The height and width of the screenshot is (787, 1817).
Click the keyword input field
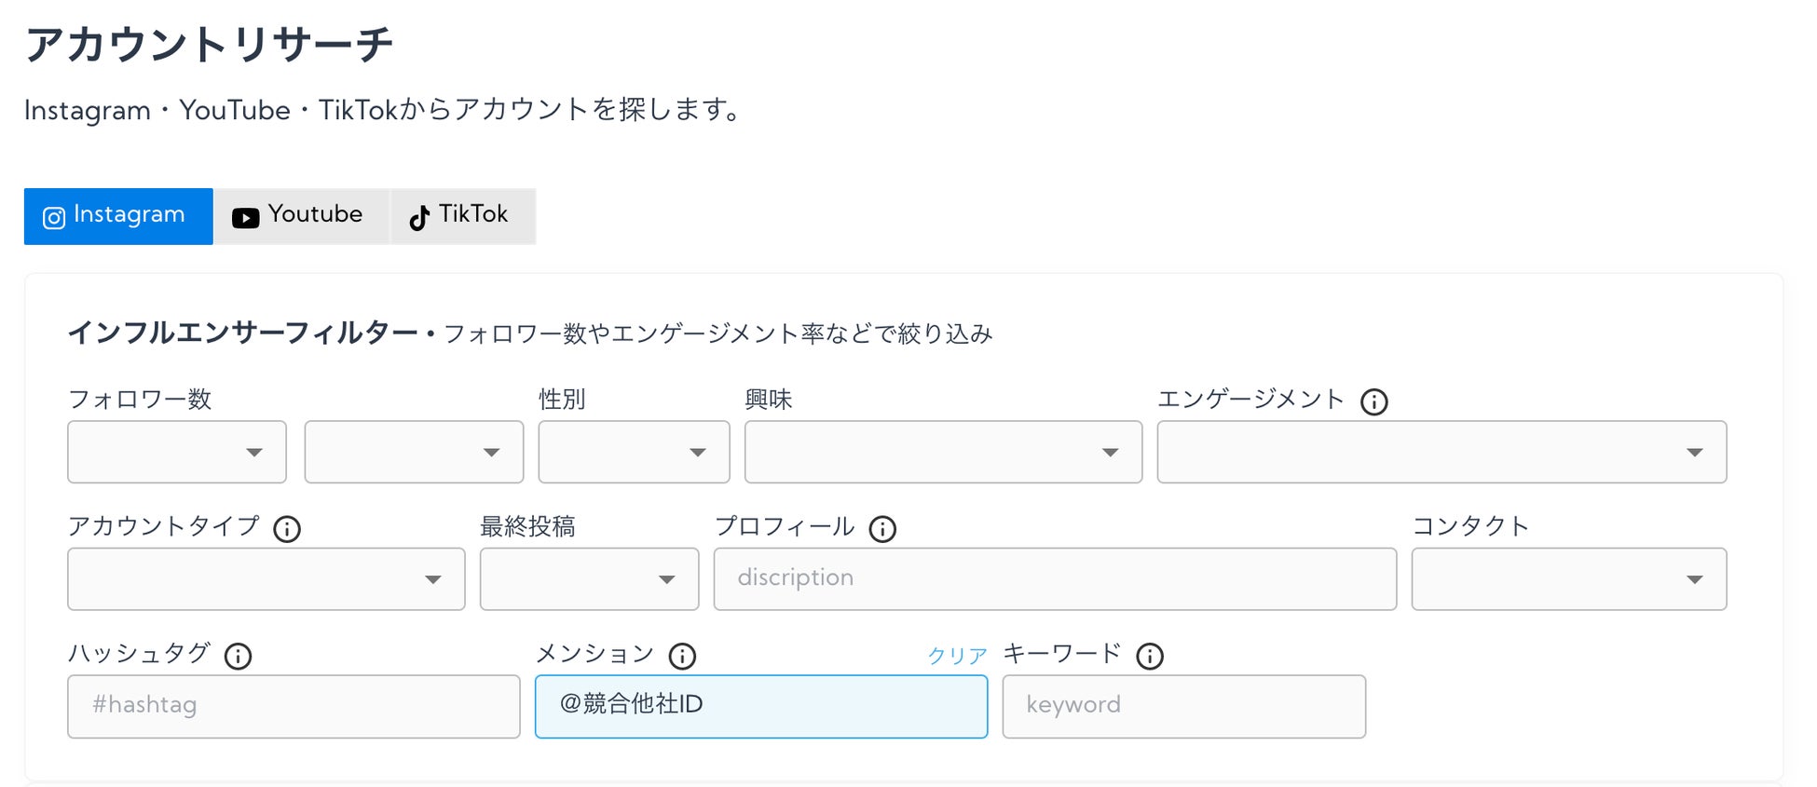1183,706
